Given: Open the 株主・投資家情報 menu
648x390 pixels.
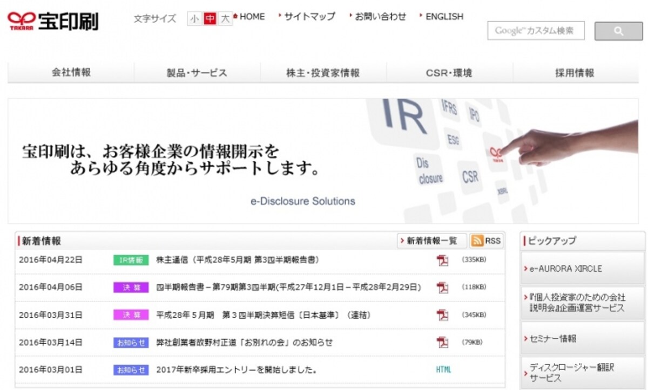Looking at the screenshot, I should [323, 73].
